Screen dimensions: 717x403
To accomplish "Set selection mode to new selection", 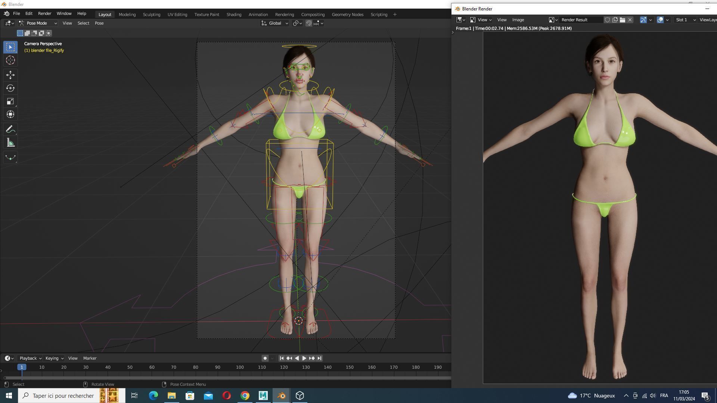I will click(20, 33).
